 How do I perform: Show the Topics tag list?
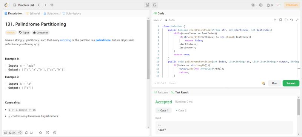click(x=24, y=32)
